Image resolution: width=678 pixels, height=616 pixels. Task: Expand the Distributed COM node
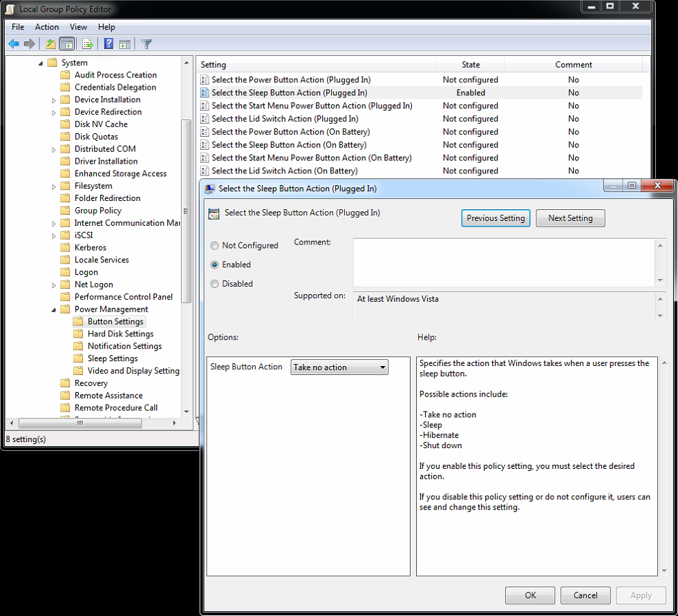pyautogui.click(x=54, y=149)
